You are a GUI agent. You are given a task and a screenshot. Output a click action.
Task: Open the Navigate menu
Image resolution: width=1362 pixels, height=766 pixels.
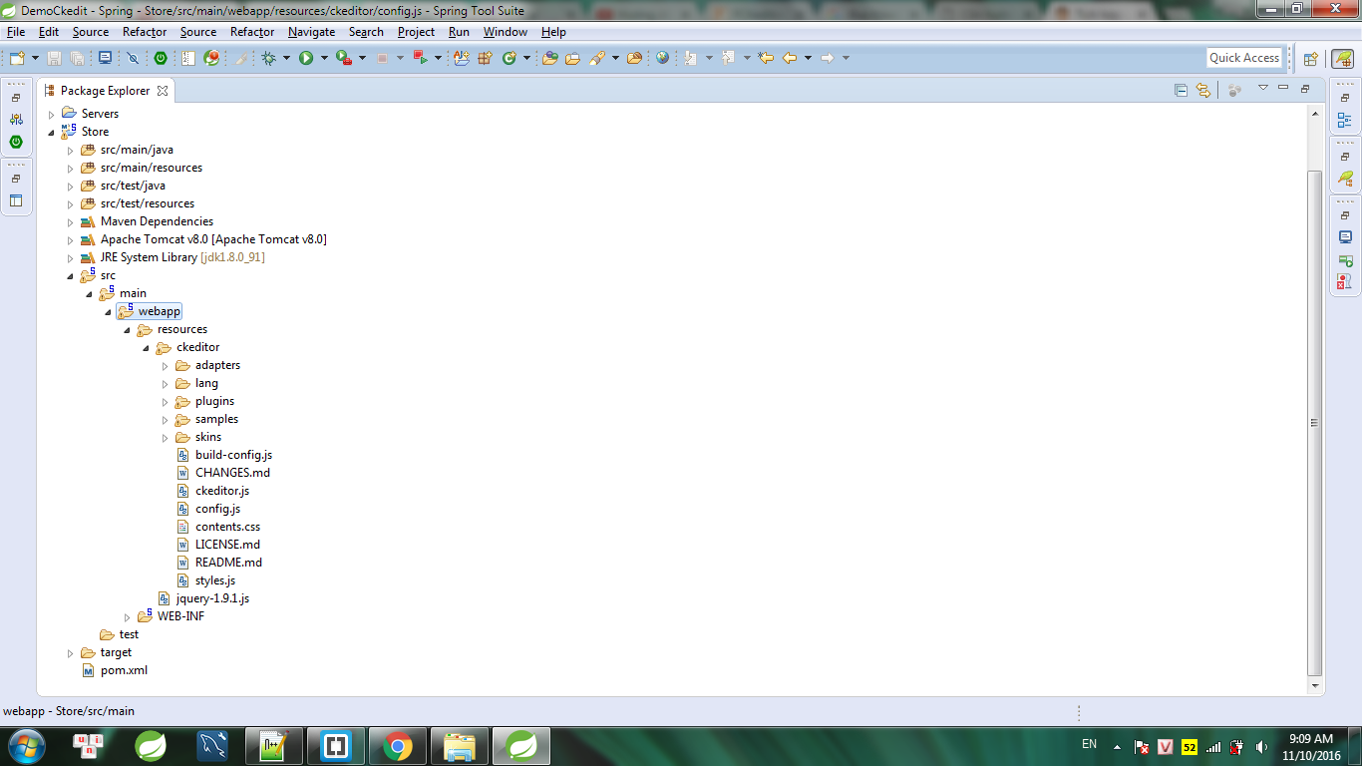[x=311, y=32]
